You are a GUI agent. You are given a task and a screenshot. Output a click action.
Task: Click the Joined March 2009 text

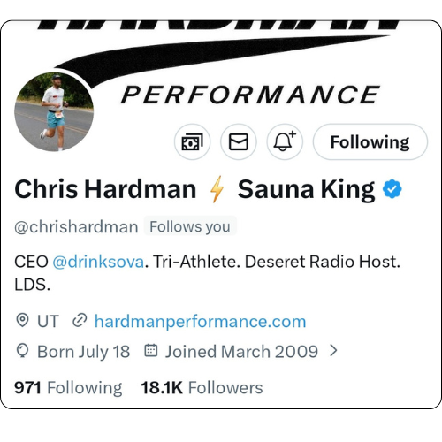(241, 352)
